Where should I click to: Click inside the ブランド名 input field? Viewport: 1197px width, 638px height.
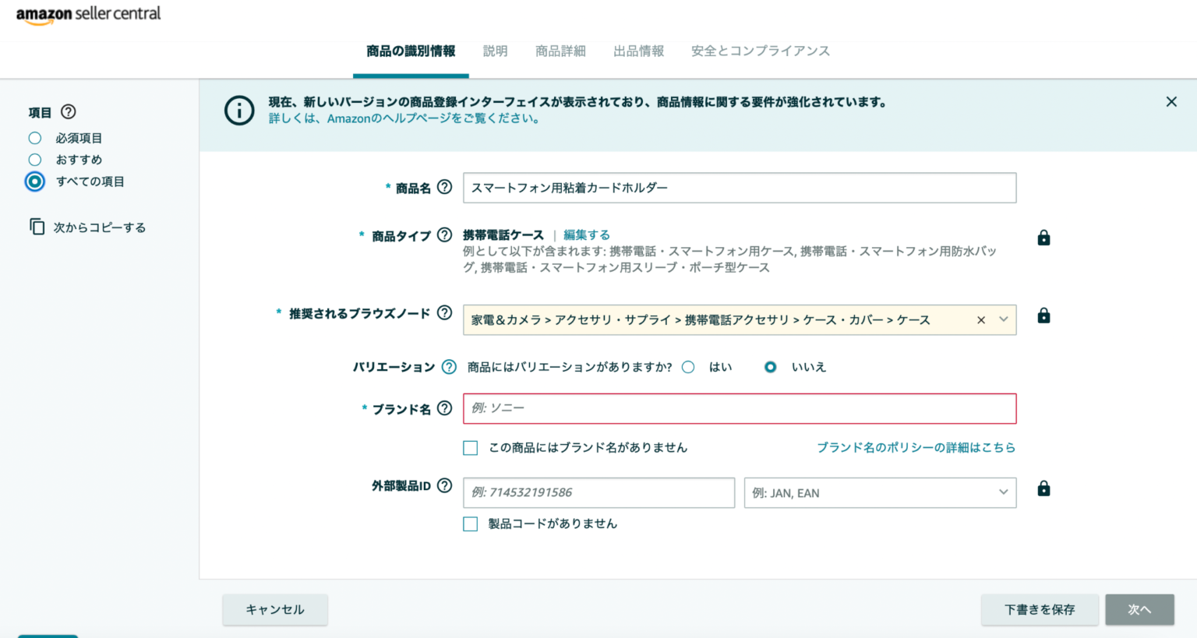click(739, 408)
